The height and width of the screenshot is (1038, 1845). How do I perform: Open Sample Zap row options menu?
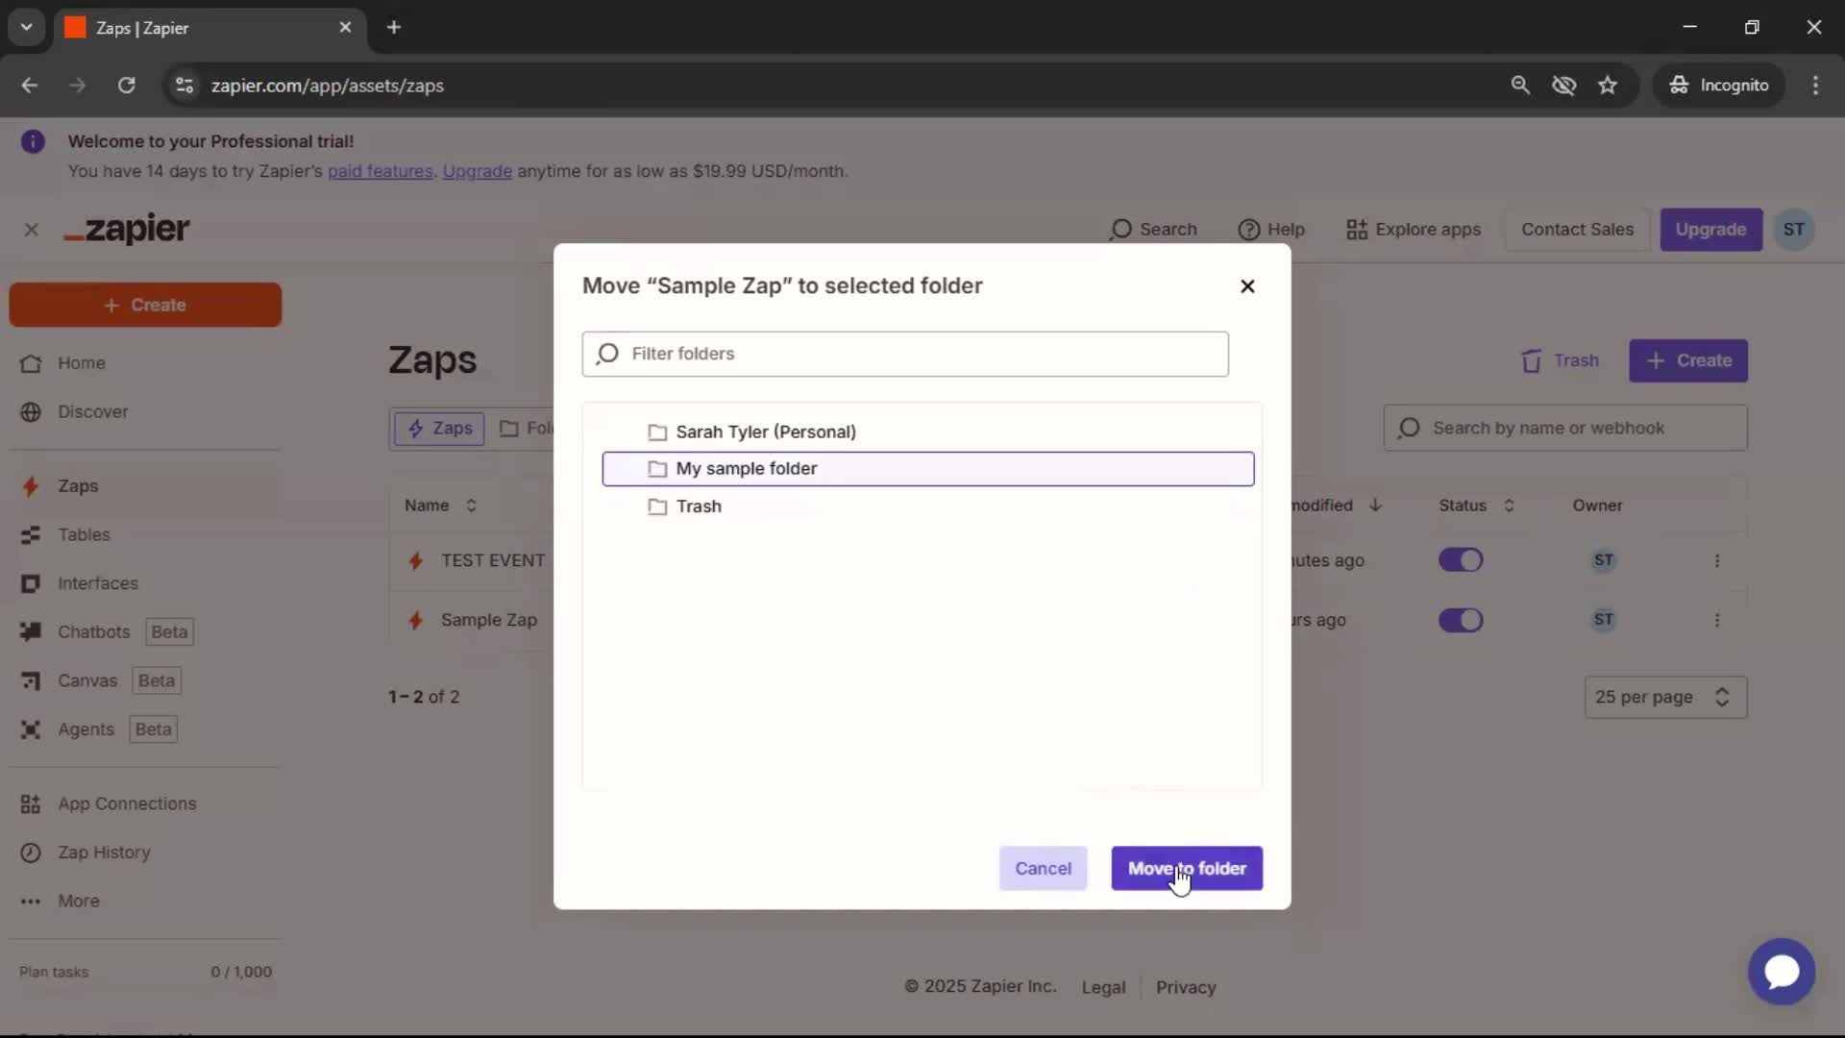coord(1717,620)
